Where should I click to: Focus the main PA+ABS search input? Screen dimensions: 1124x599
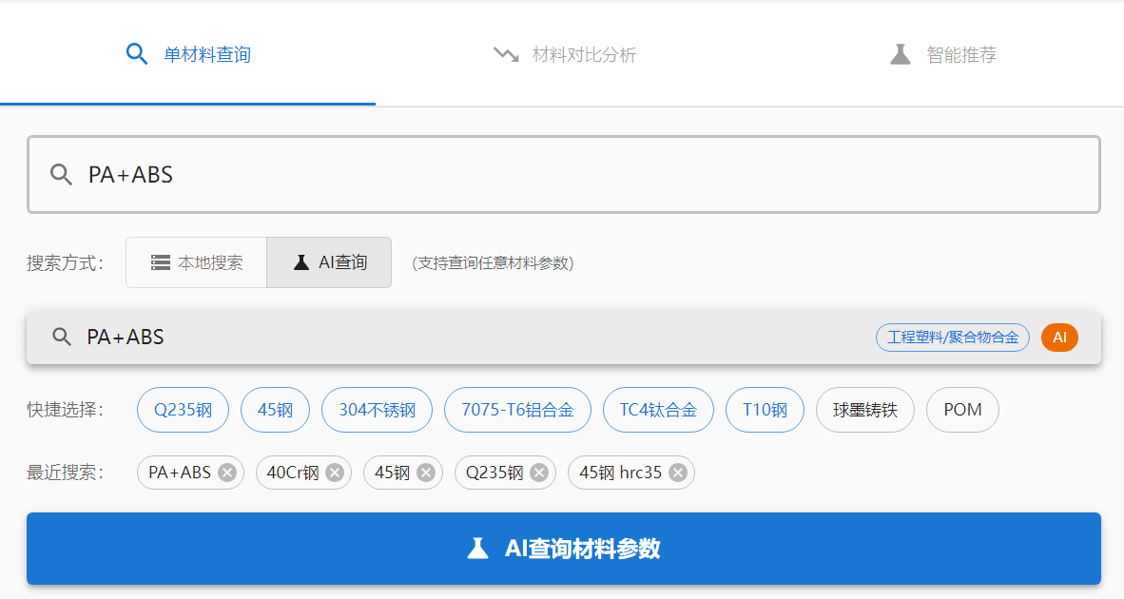564,174
